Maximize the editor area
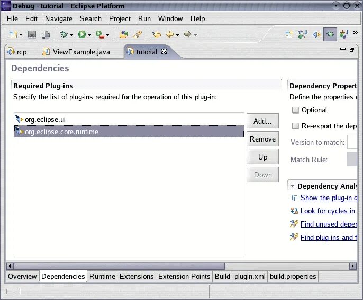The height and width of the screenshot is (300, 363). pyautogui.click(x=352, y=50)
